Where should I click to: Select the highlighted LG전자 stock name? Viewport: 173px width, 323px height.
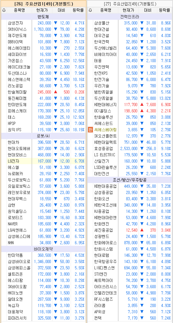[14, 161]
